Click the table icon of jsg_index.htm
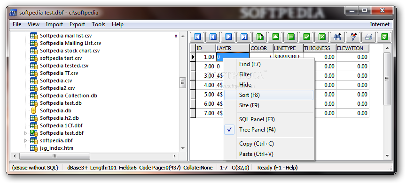Image resolution: width=406 pixels, height=184 pixels. click(34, 148)
